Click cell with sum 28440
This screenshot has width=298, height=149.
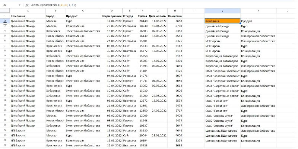143,21
